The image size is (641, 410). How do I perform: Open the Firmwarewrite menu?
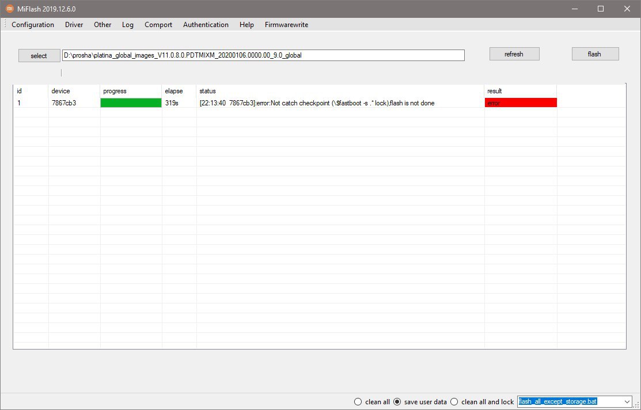(x=287, y=25)
